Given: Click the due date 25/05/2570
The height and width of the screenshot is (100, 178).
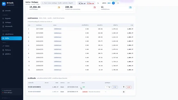Looking at the screenshot, I should click(x=39, y=53).
